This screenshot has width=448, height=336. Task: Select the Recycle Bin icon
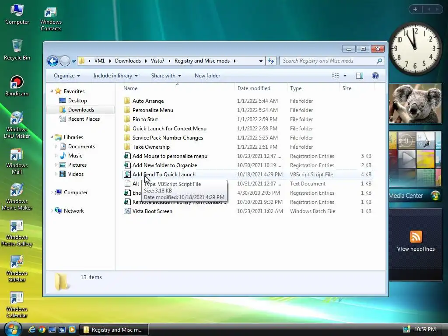pos(17,50)
